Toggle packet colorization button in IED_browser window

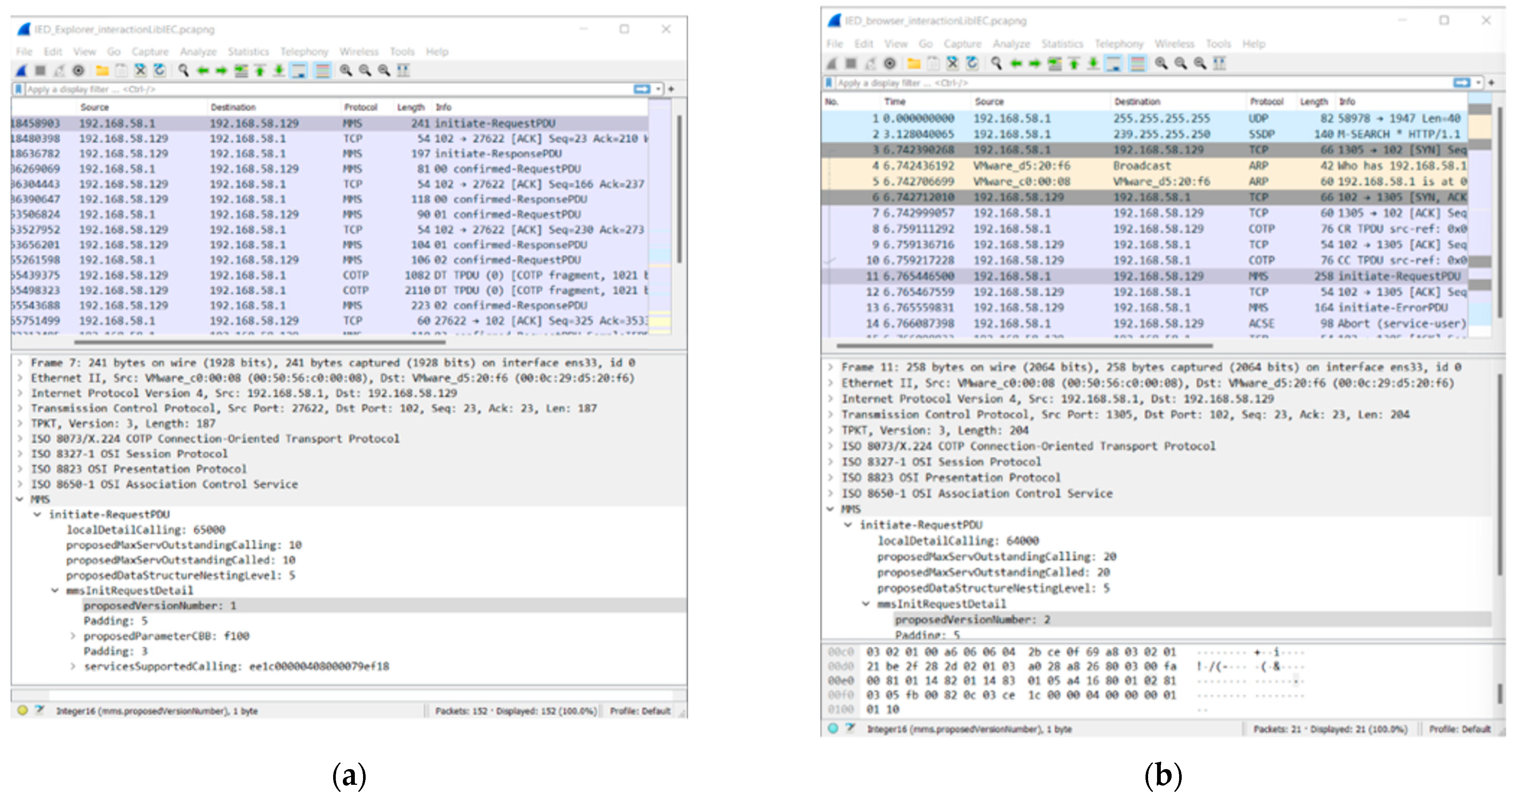pos(1138,64)
